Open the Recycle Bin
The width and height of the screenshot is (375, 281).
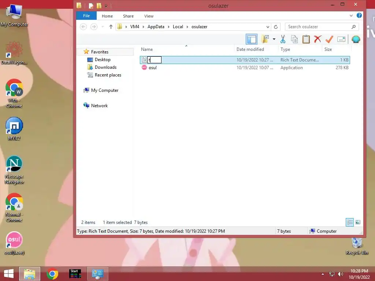pyautogui.click(x=357, y=246)
